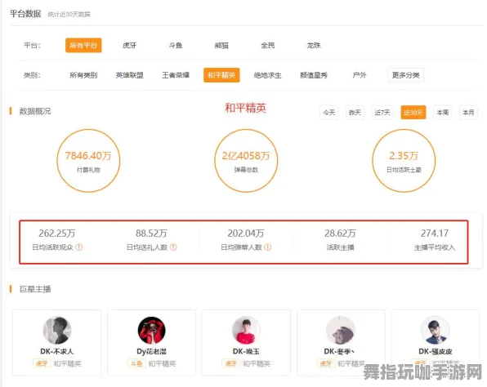The width and height of the screenshot is (487, 387).
Task: Click 虎牙 tag under DK-晚玉
Action: pyautogui.click(x=231, y=363)
